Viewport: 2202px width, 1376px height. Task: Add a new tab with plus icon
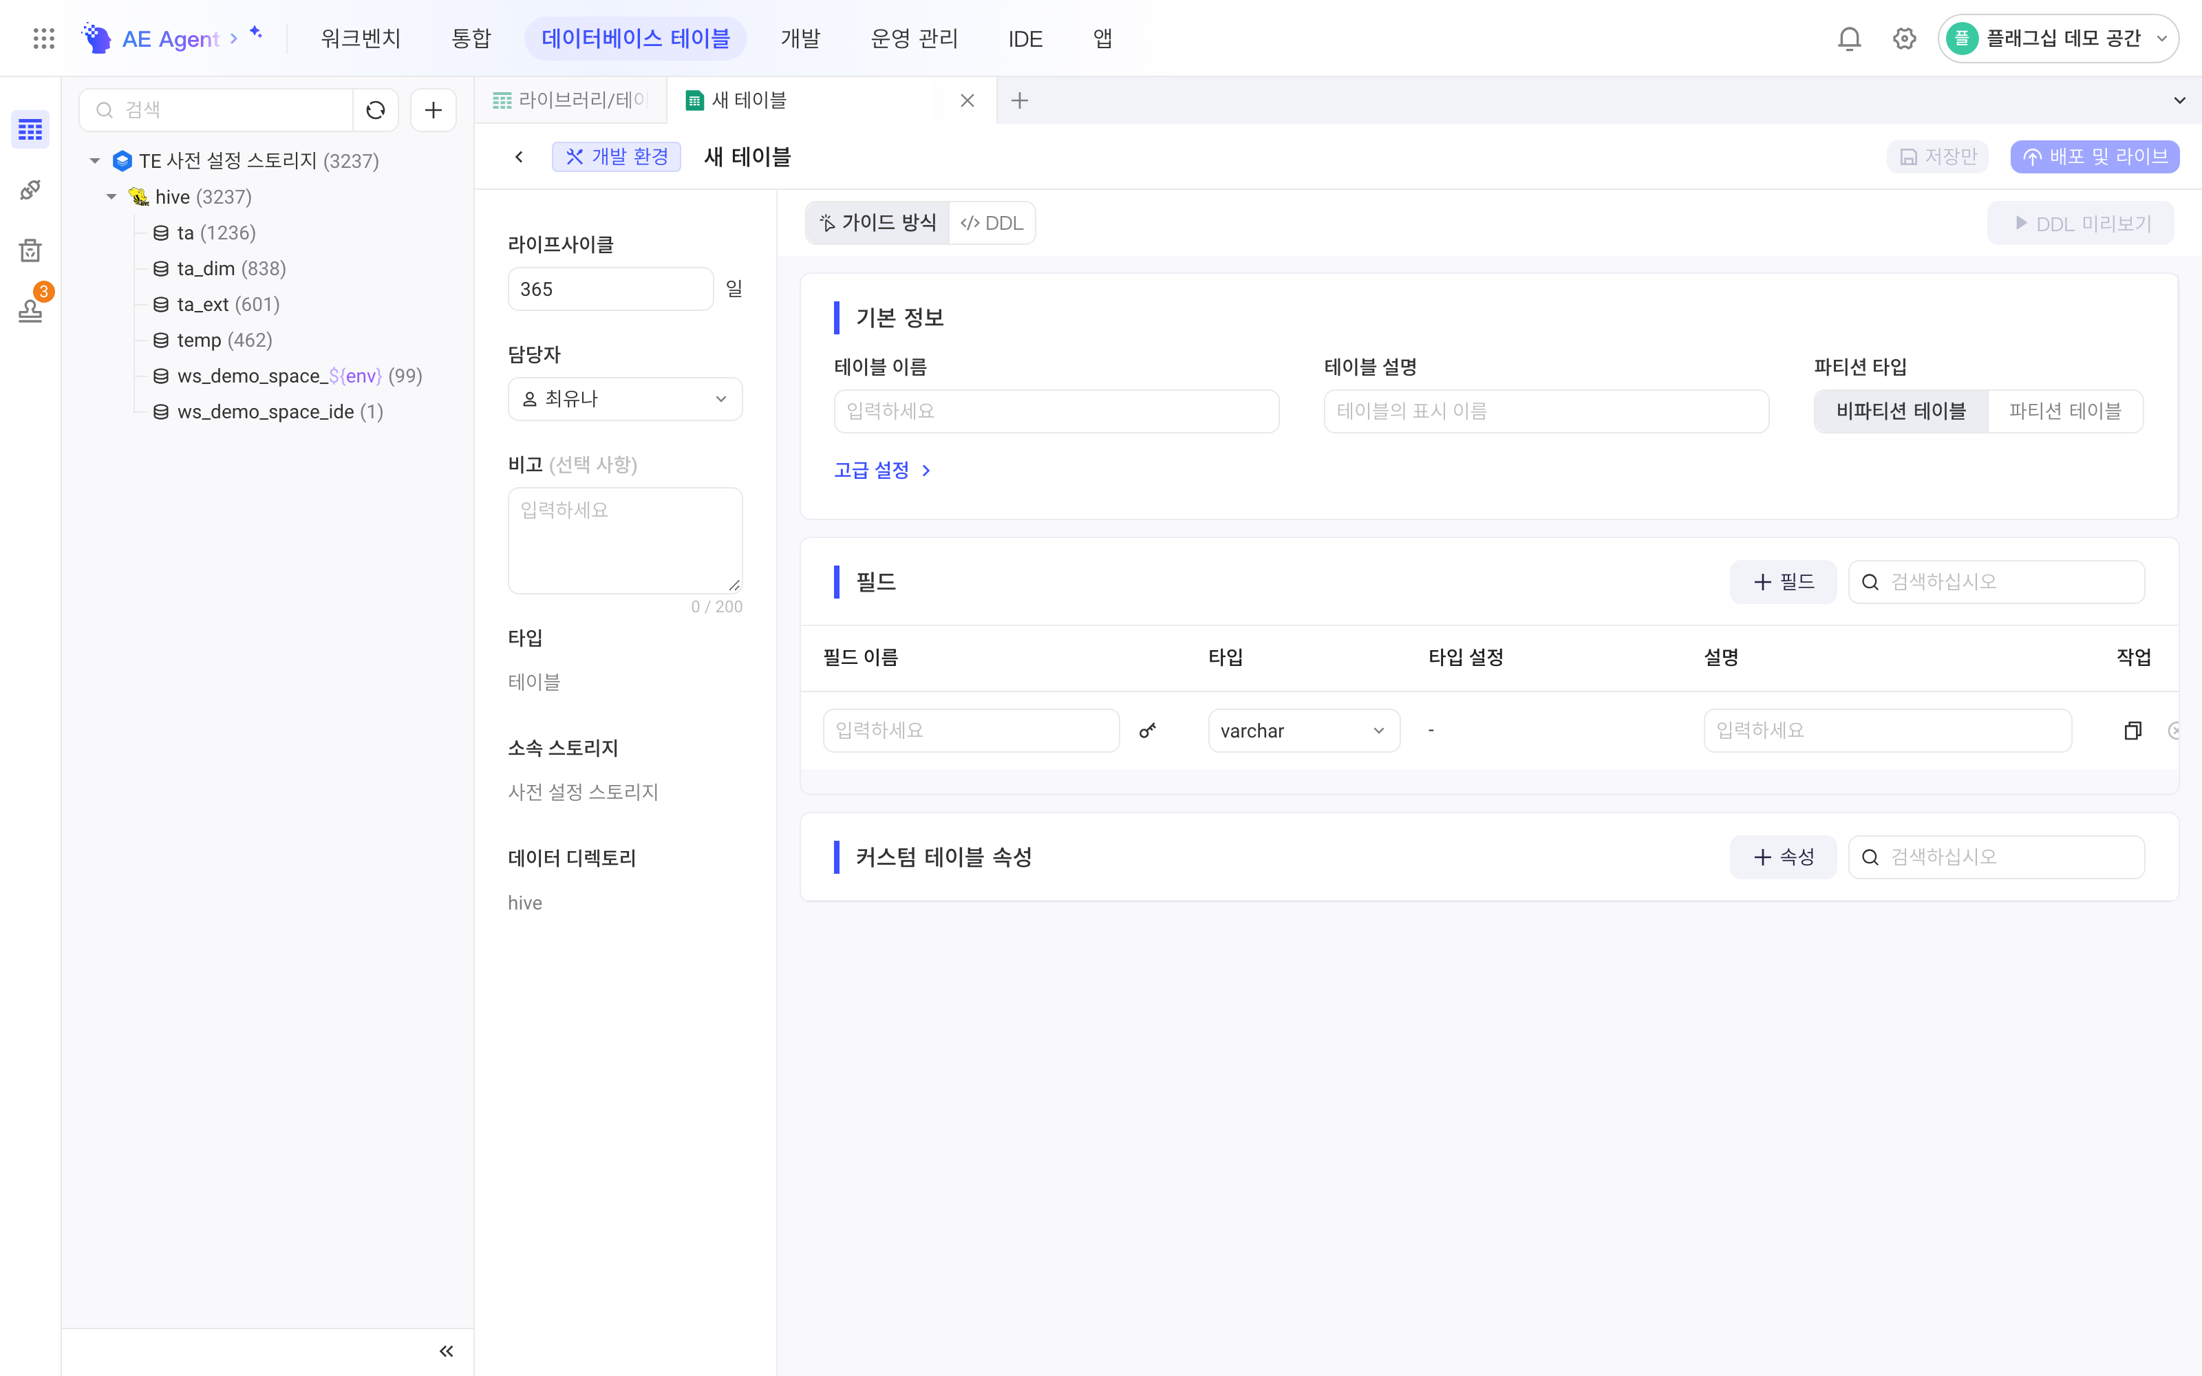pos(1019,101)
